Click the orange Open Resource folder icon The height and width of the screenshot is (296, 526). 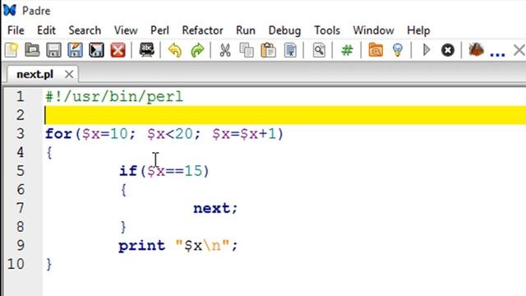tap(376, 50)
